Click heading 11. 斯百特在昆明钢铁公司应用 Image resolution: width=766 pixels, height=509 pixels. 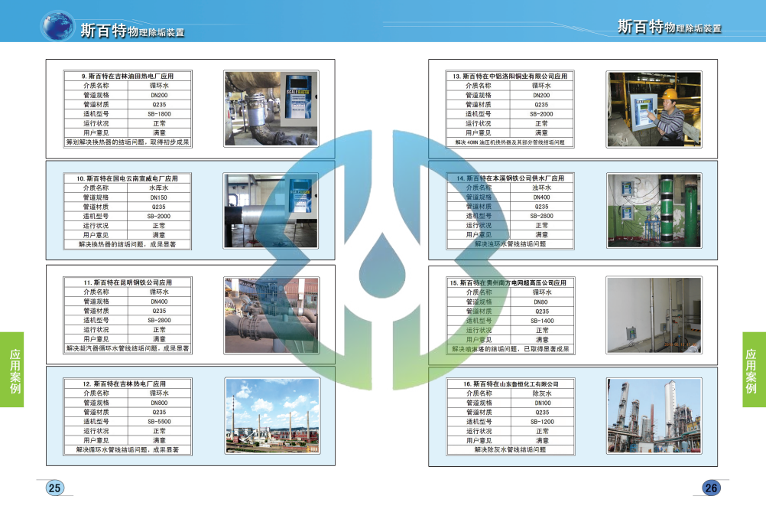tap(128, 282)
